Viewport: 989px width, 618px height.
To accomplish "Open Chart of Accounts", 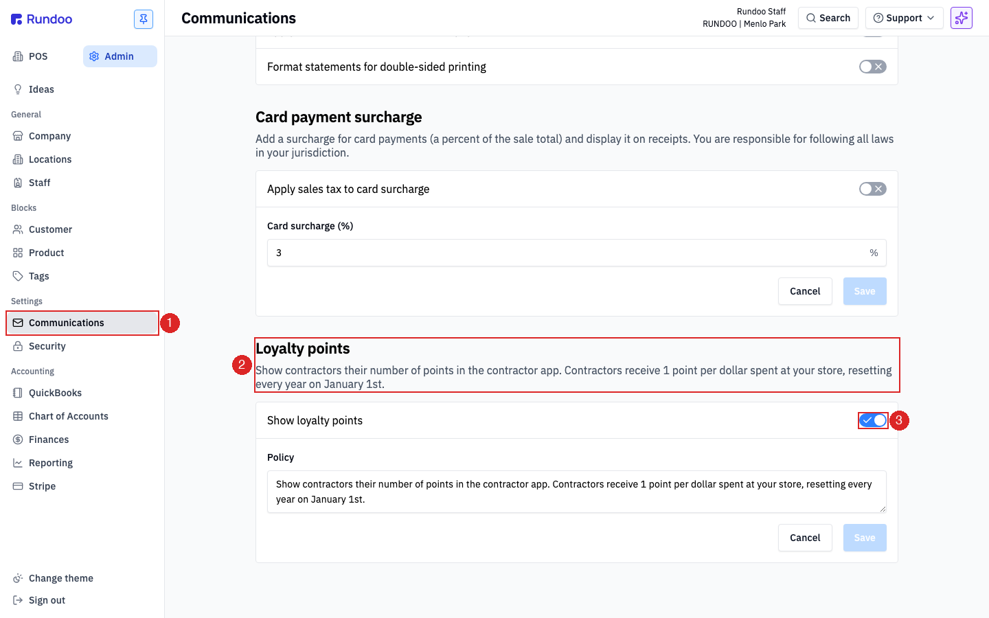I will [82, 416].
